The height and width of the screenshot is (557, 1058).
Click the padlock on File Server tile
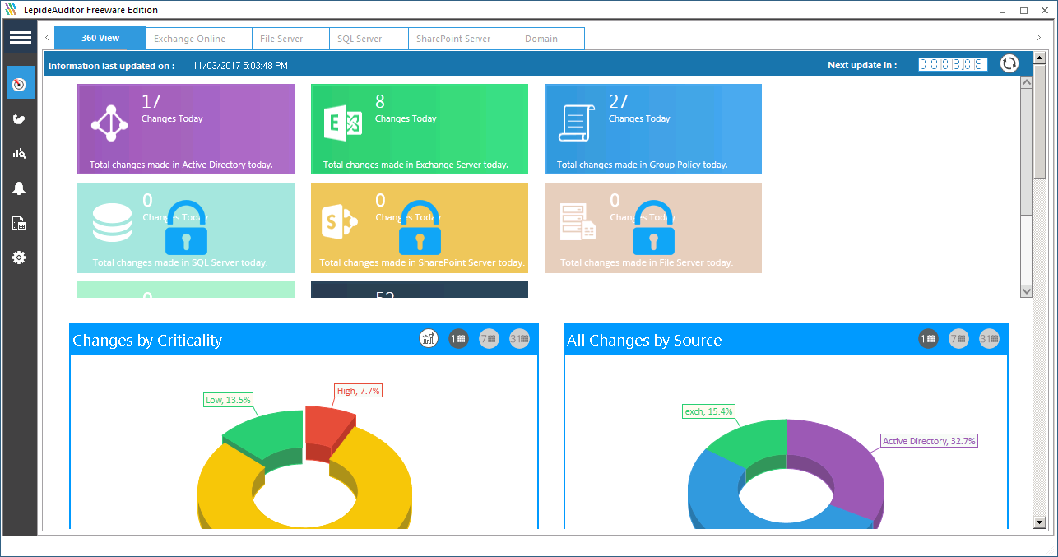(x=653, y=227)
